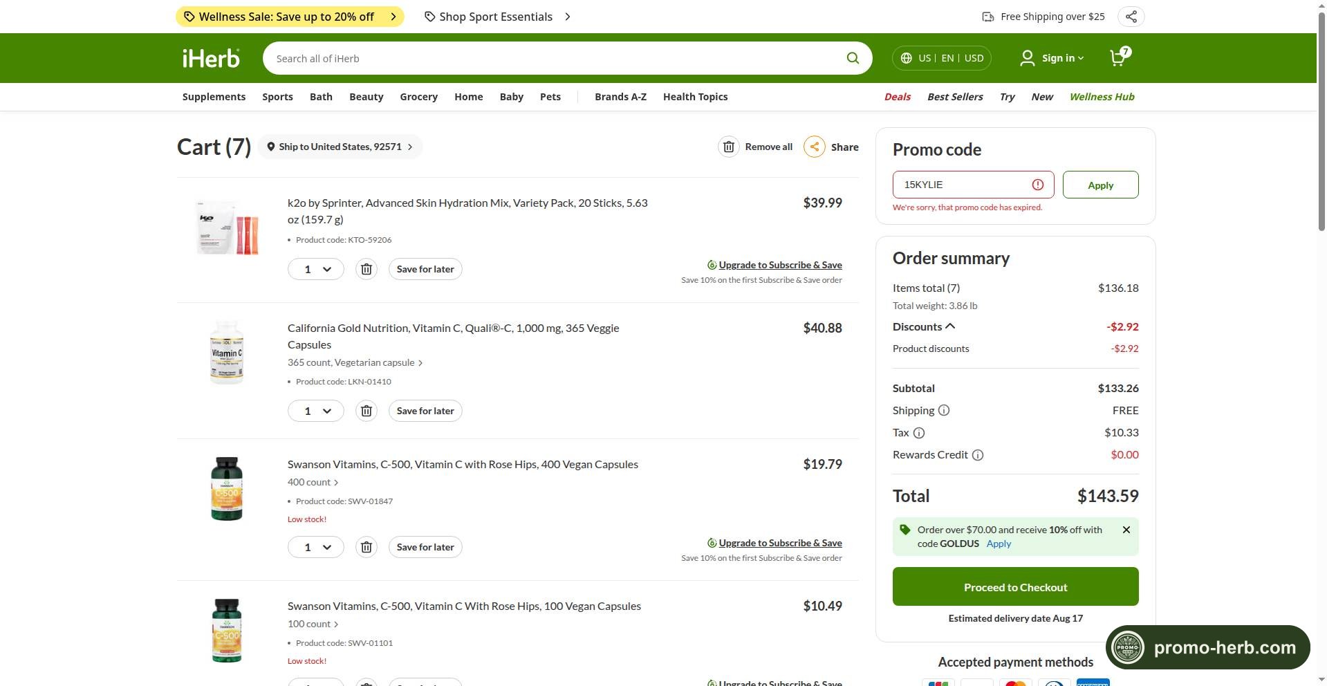Open Health Topics
The image size is (1327, 686).
pyautogui.click(x=695, y=97)
